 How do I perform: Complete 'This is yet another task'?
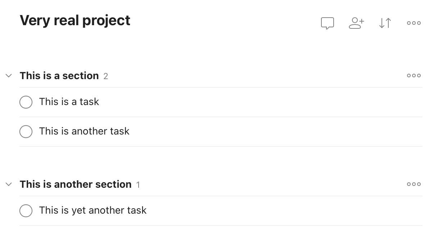(26, 211)
